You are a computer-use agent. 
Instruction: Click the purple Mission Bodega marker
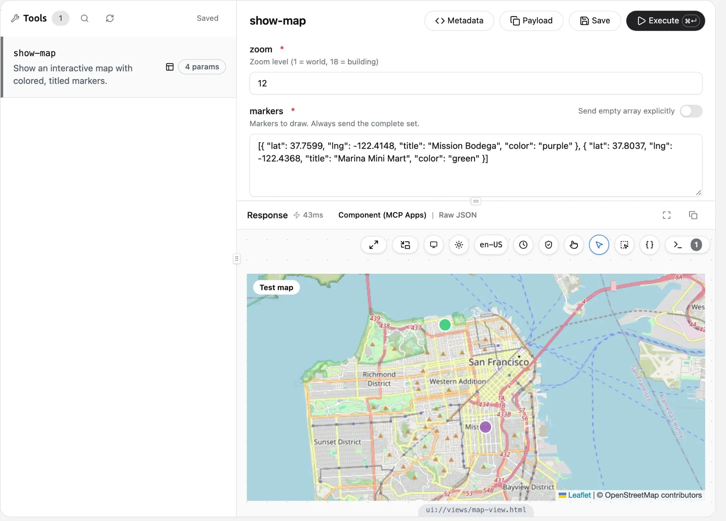(x=485, y=427)
